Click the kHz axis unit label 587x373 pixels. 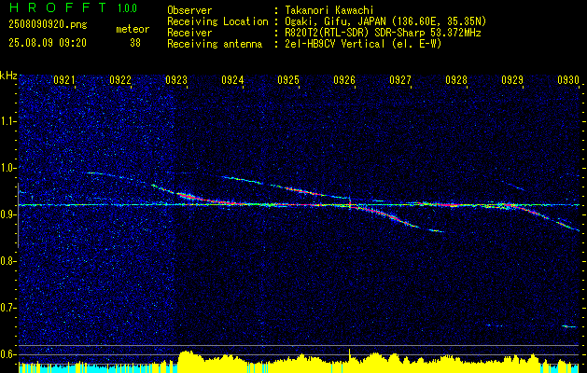[8, 76]
